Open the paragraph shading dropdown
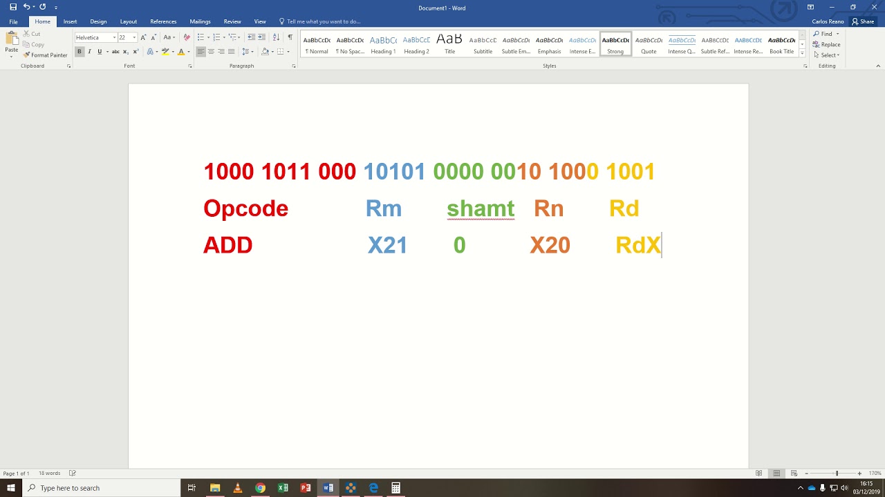The image size is (885, 497). coord(272,52)
